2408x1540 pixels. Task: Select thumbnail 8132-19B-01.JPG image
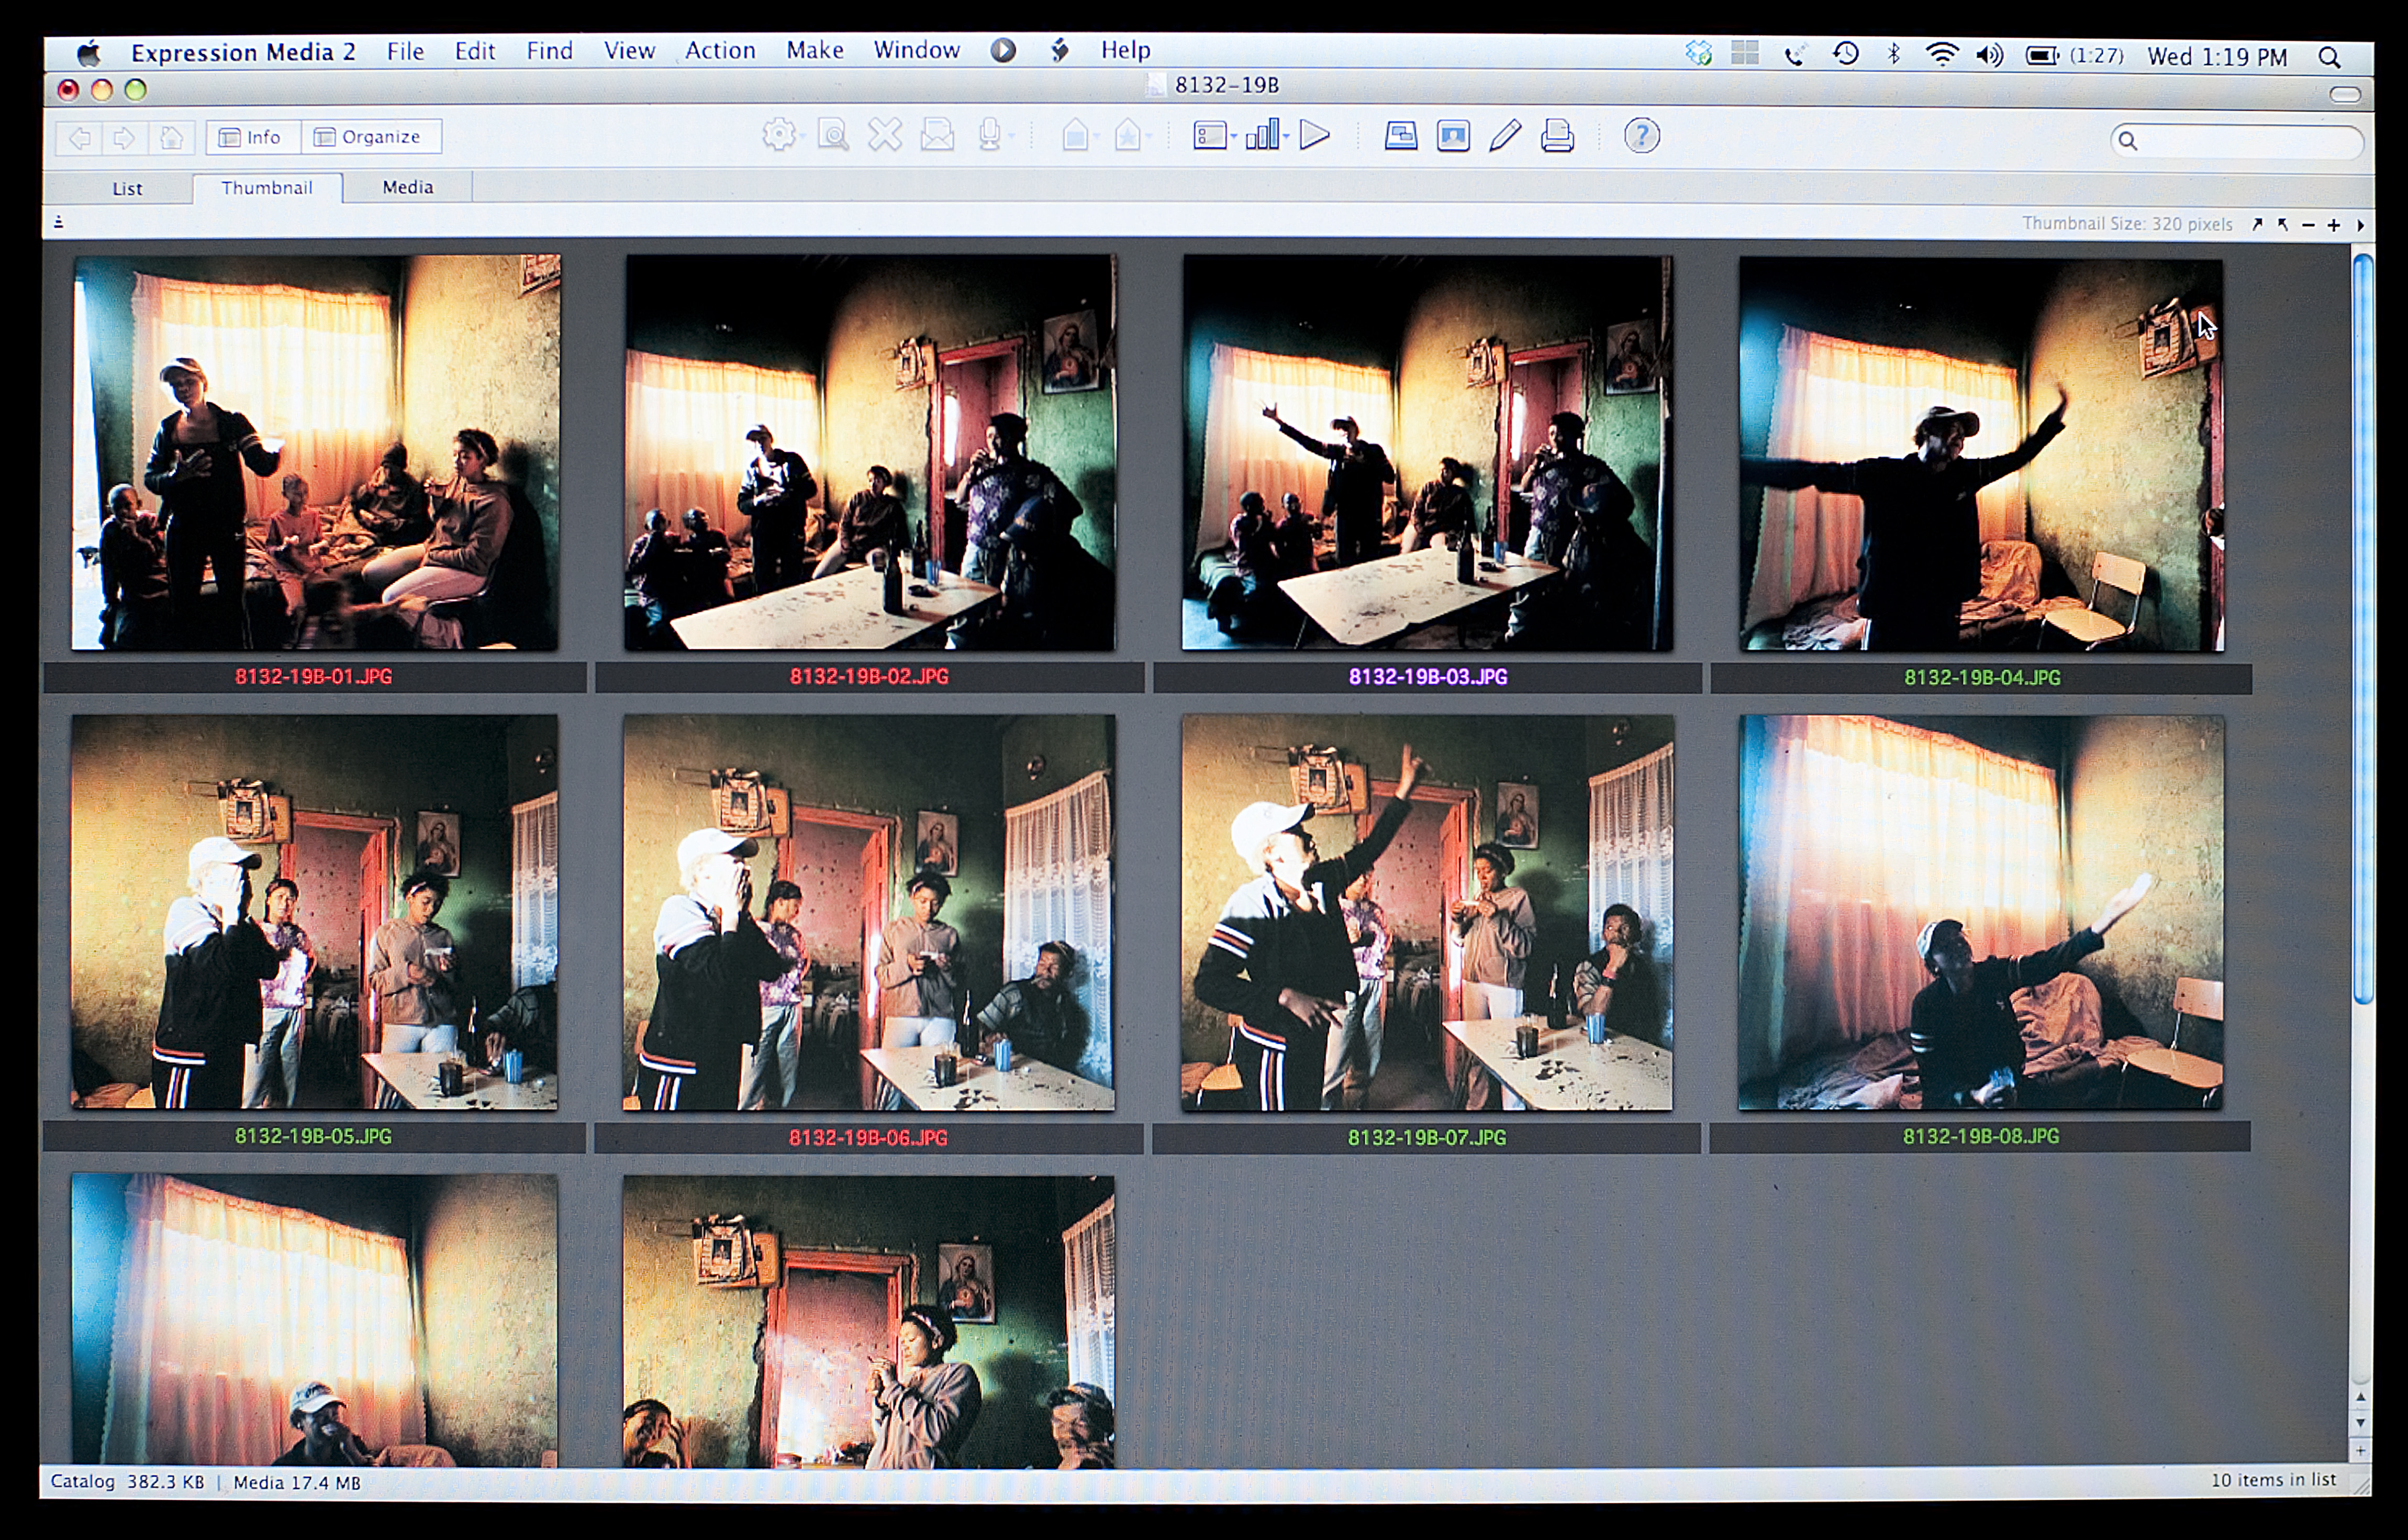coord(316,452)
